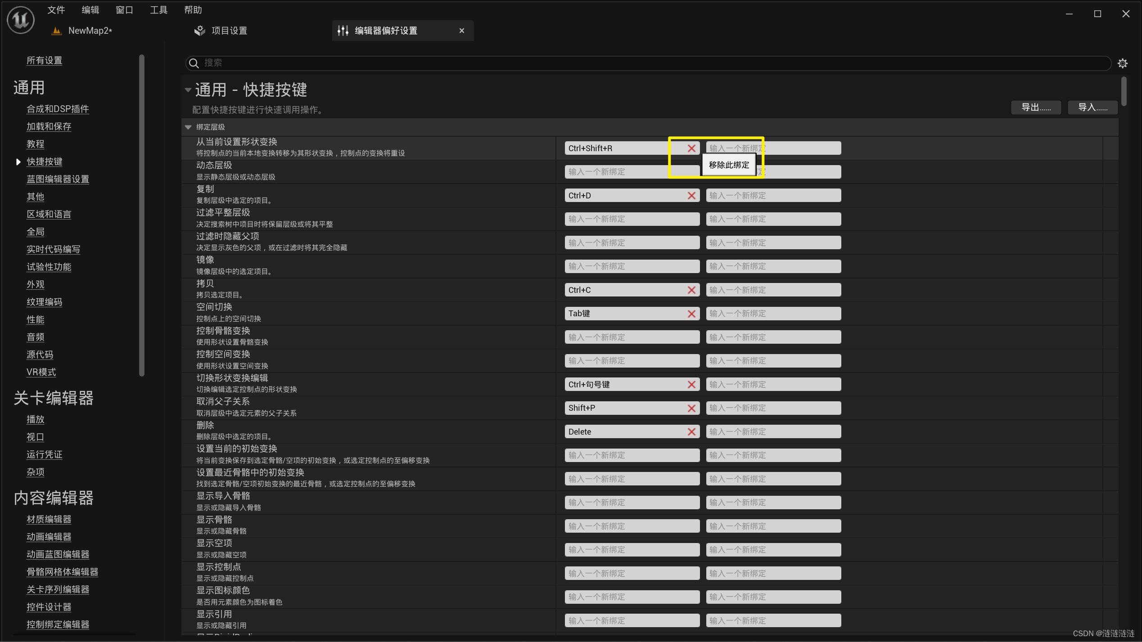Image resolution: width=1142 pixels, height=642 pixels.
Task: Click the 导入 button
Action: pos(1092,108)
